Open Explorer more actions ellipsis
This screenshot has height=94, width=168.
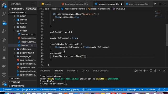click(x=33, y=4)
